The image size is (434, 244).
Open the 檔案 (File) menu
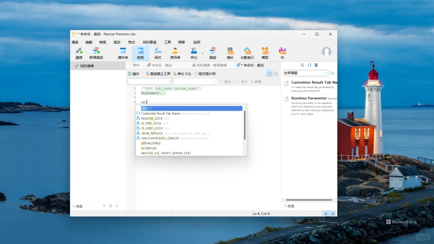tap(75, 42)
